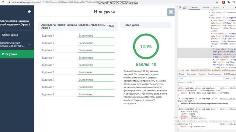Switch to the Sources tab in DevTools
236x132 pixels.
click(216, 7)
